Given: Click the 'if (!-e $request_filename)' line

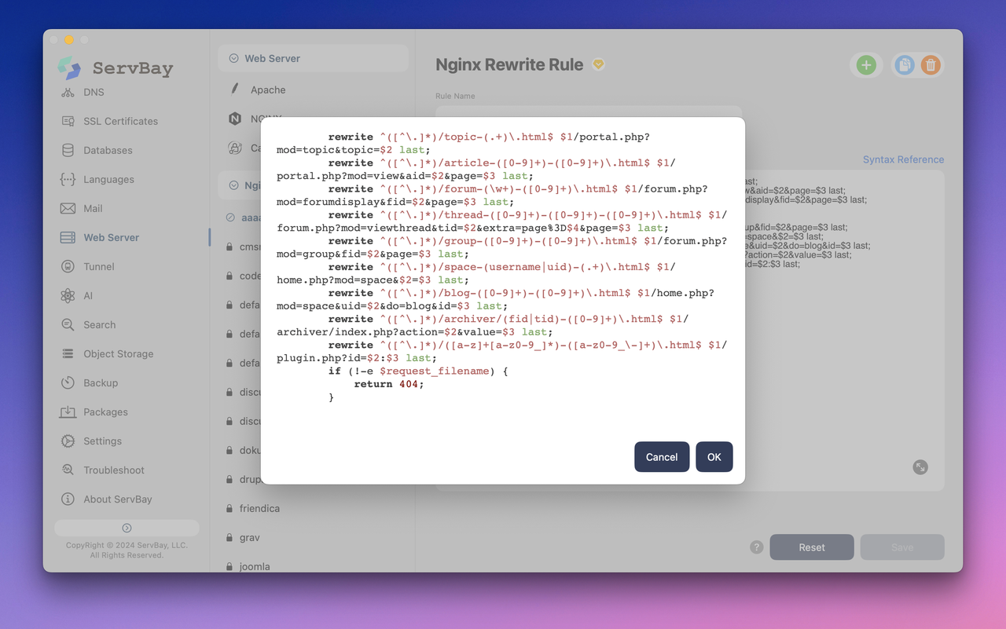Looking at the screenshot, I should pos(418,371).
